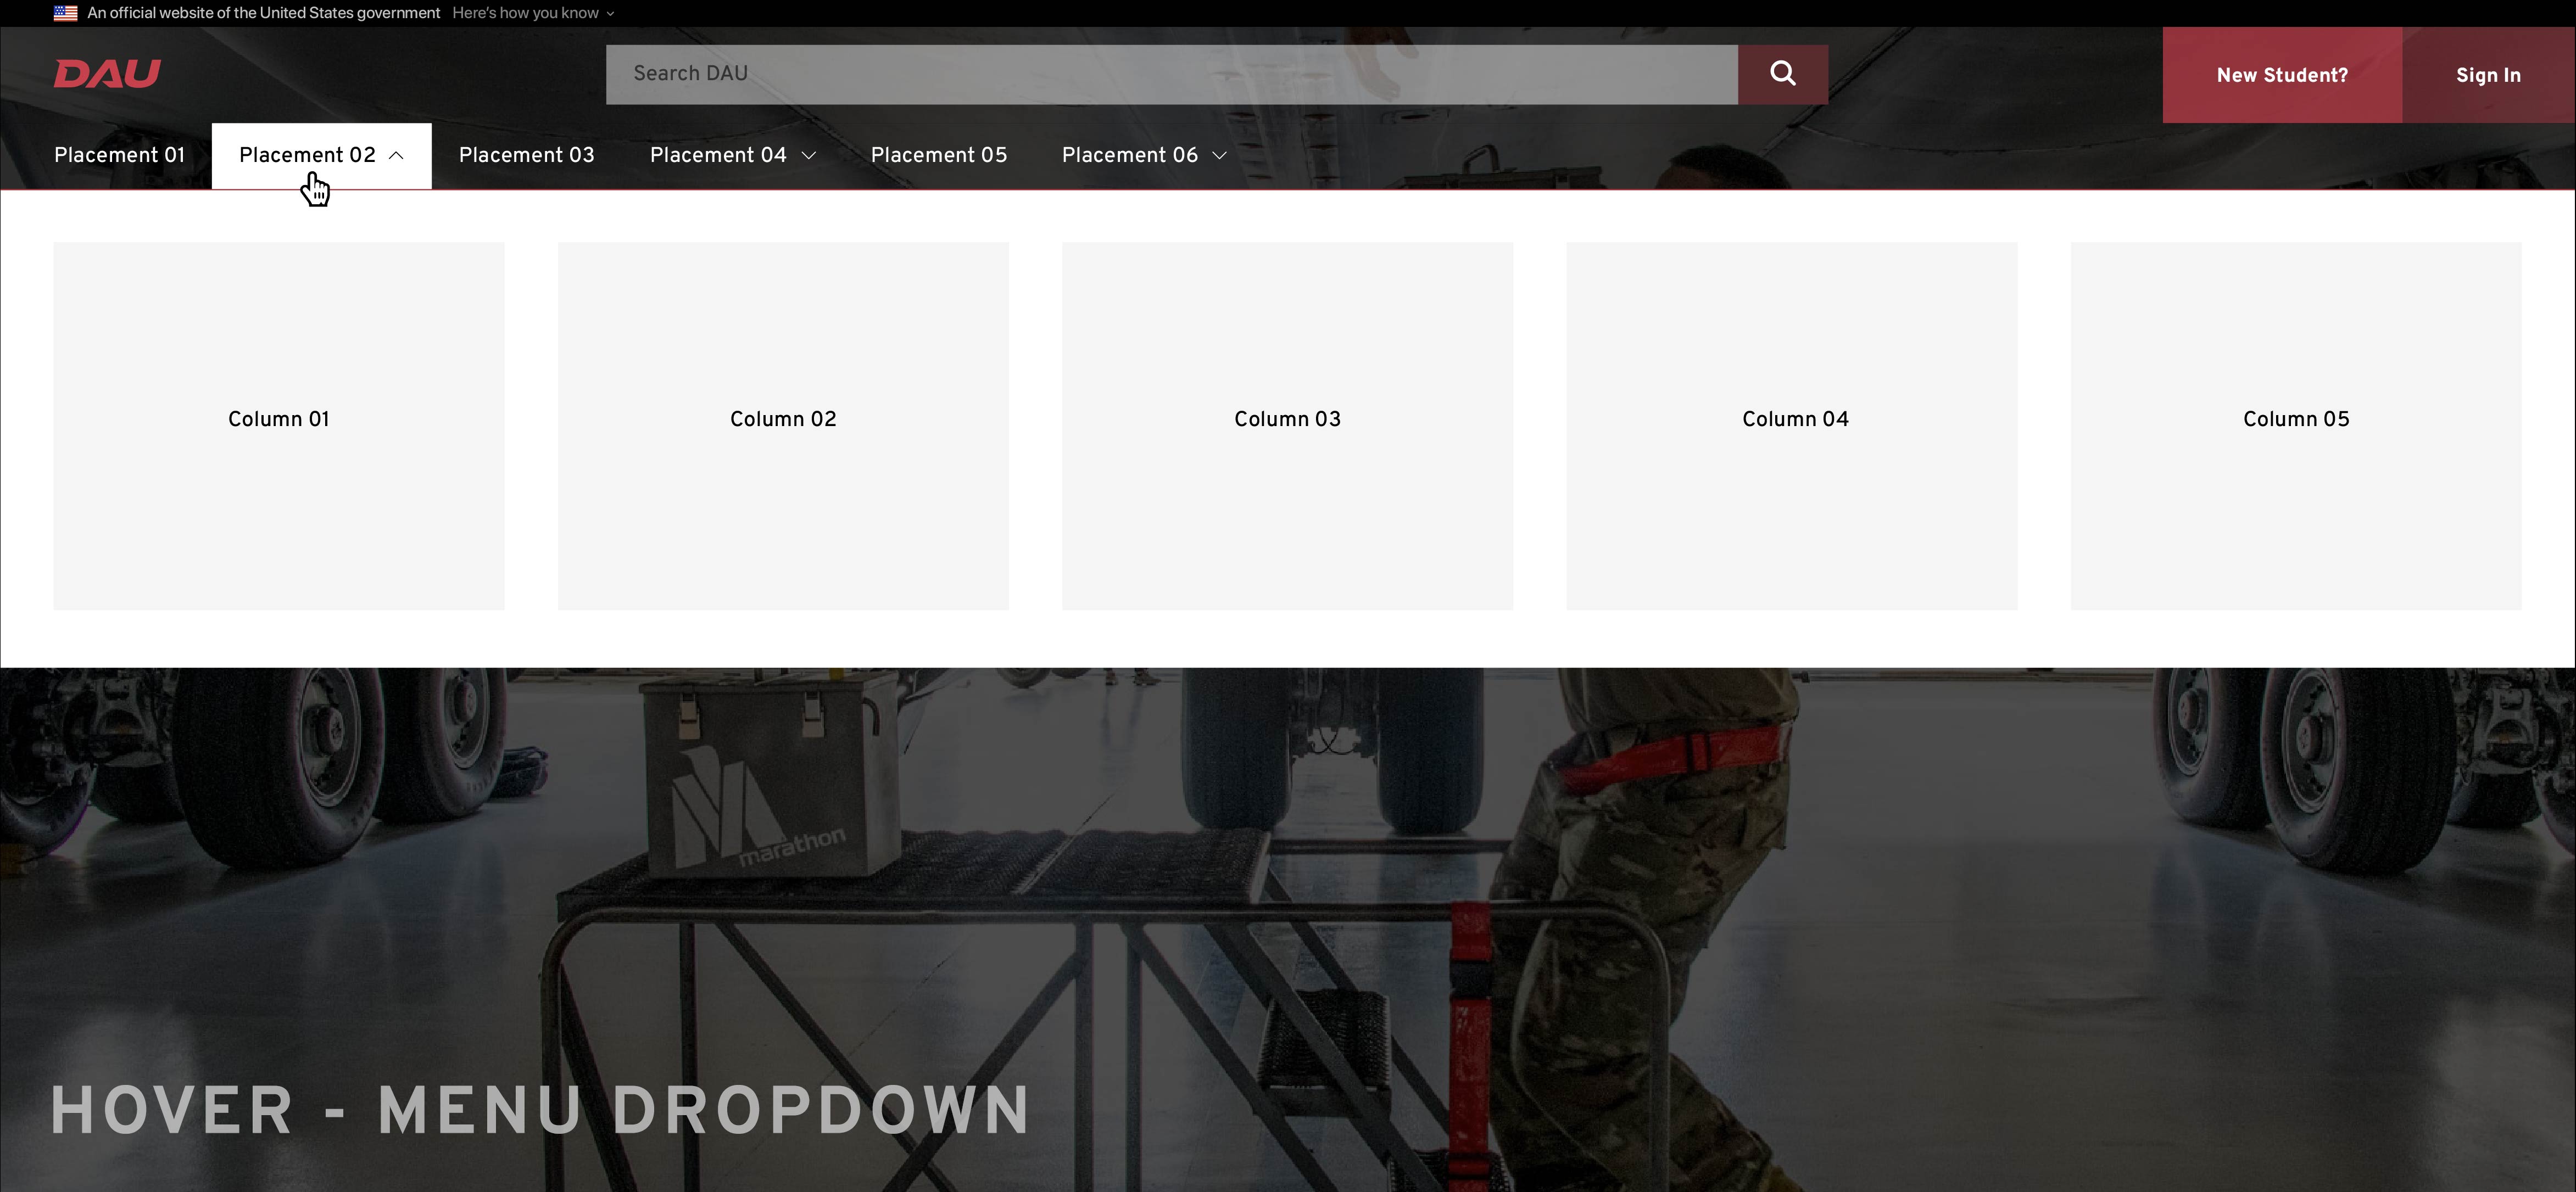This screenshot has height=1192, width=2576.
Task: Click the Sign In button
Action: tap(2488, 75)
